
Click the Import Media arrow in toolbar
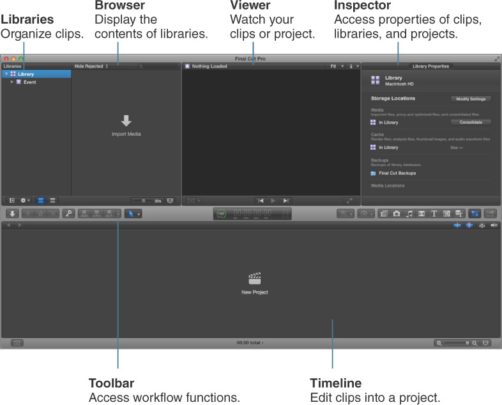(13, 214)
